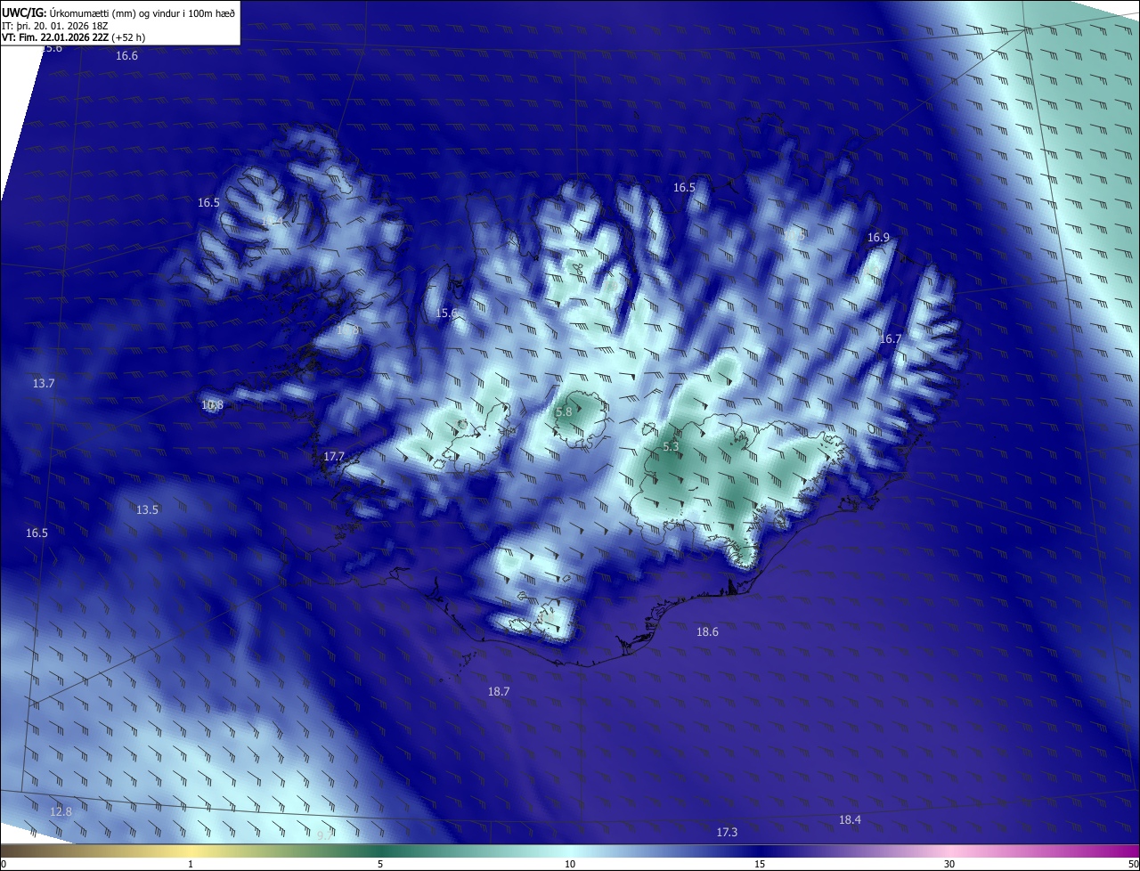Click the 30 tick on color scale
The width and height of the screenshot is (1140, 871).
click(x=949, y=865)
